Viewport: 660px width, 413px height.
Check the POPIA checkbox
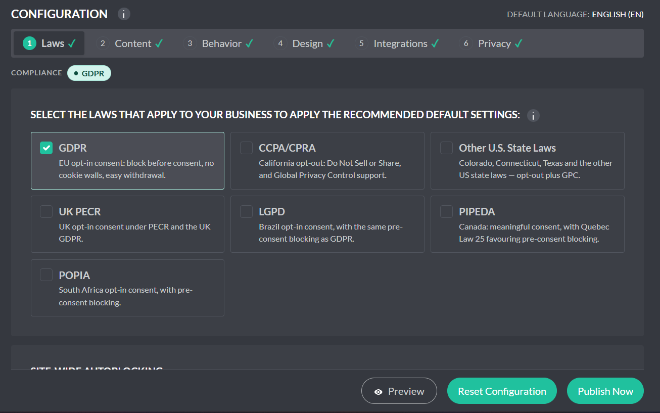pos(46,275)
